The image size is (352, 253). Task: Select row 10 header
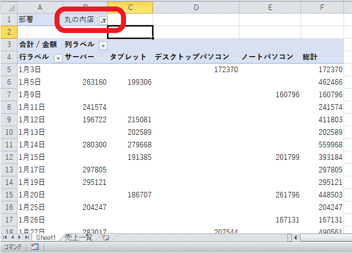click(8, 132)
